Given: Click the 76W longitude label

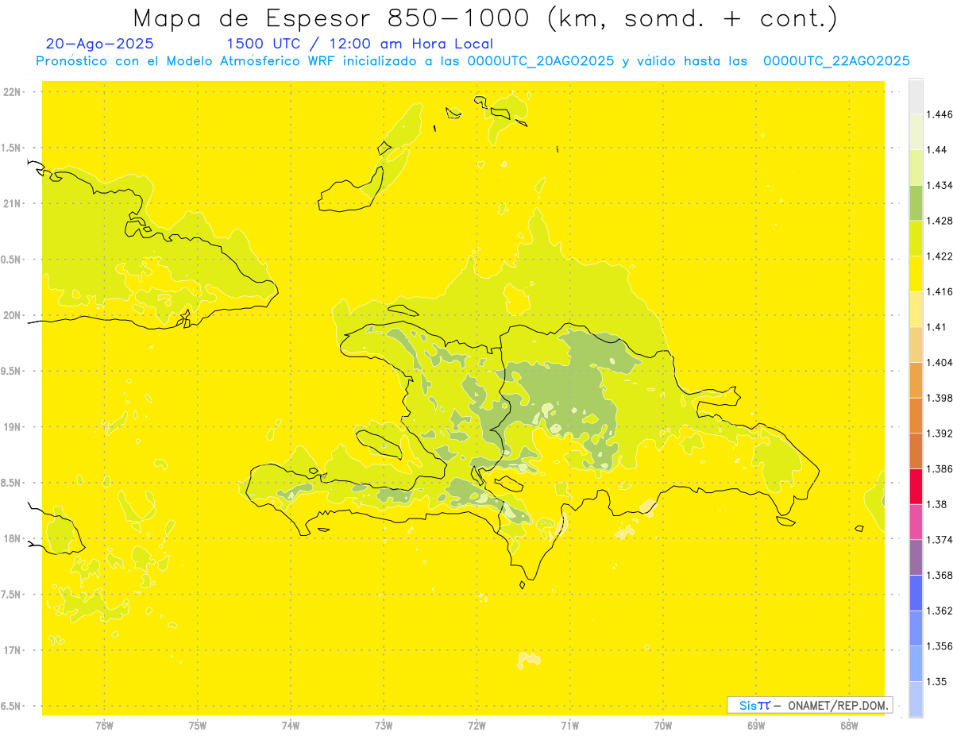Looking at the screenshot, I should [x=104, y=726].
